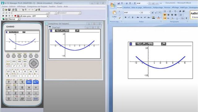Step through playback with the step icon

6,16
